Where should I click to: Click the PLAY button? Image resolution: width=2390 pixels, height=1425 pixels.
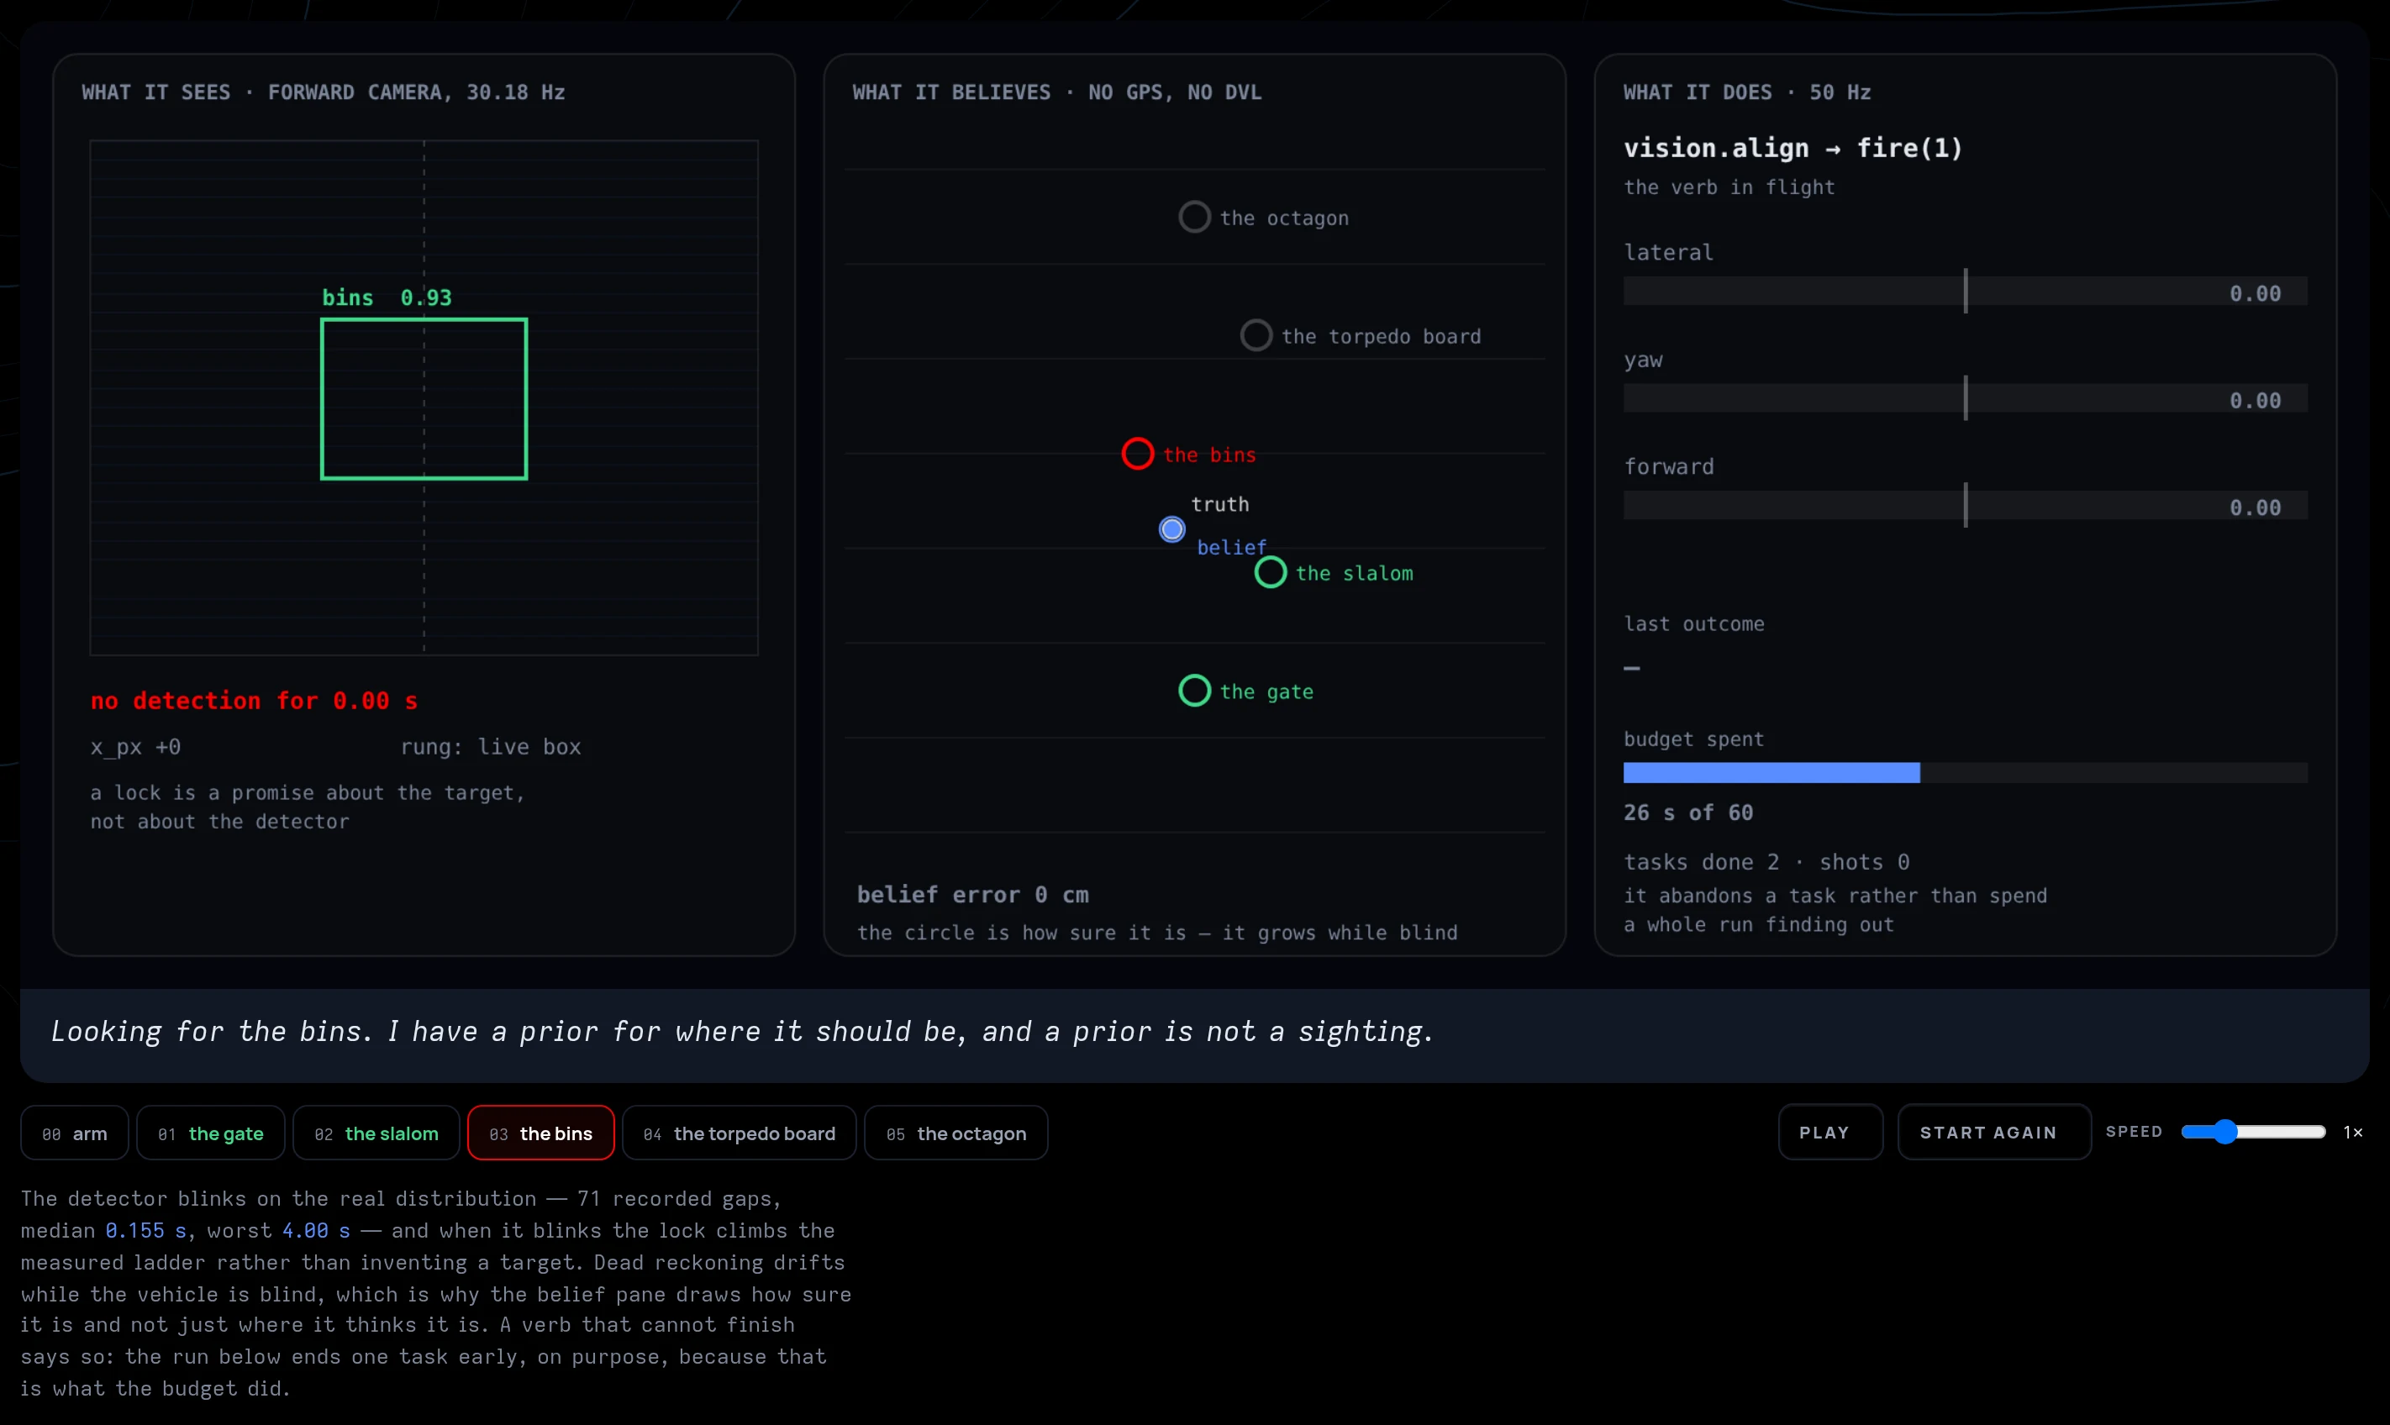pyautogui.click(x=1829, y=1132)
